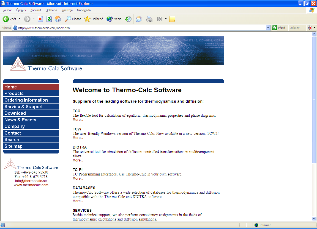The image size is (317, 229).
Task: Click the PDF tool icon beside Odkazy
Action: 310,28
